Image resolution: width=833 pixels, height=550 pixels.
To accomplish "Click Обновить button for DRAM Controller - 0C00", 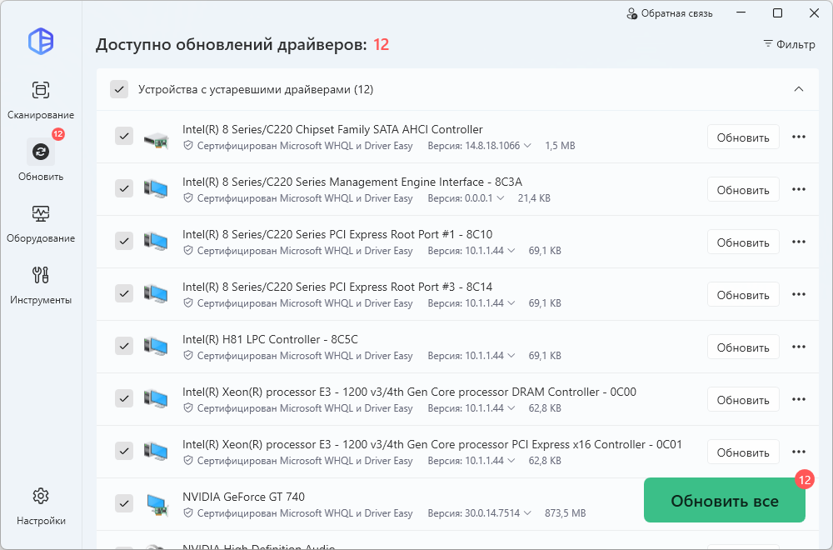I will pos(743,400).
